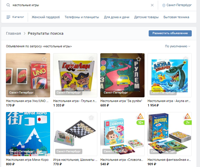Viewport: 200px width, 167px height.
Task: Expand the По умолчанию sort dropdown
Action: click(178, 46)
